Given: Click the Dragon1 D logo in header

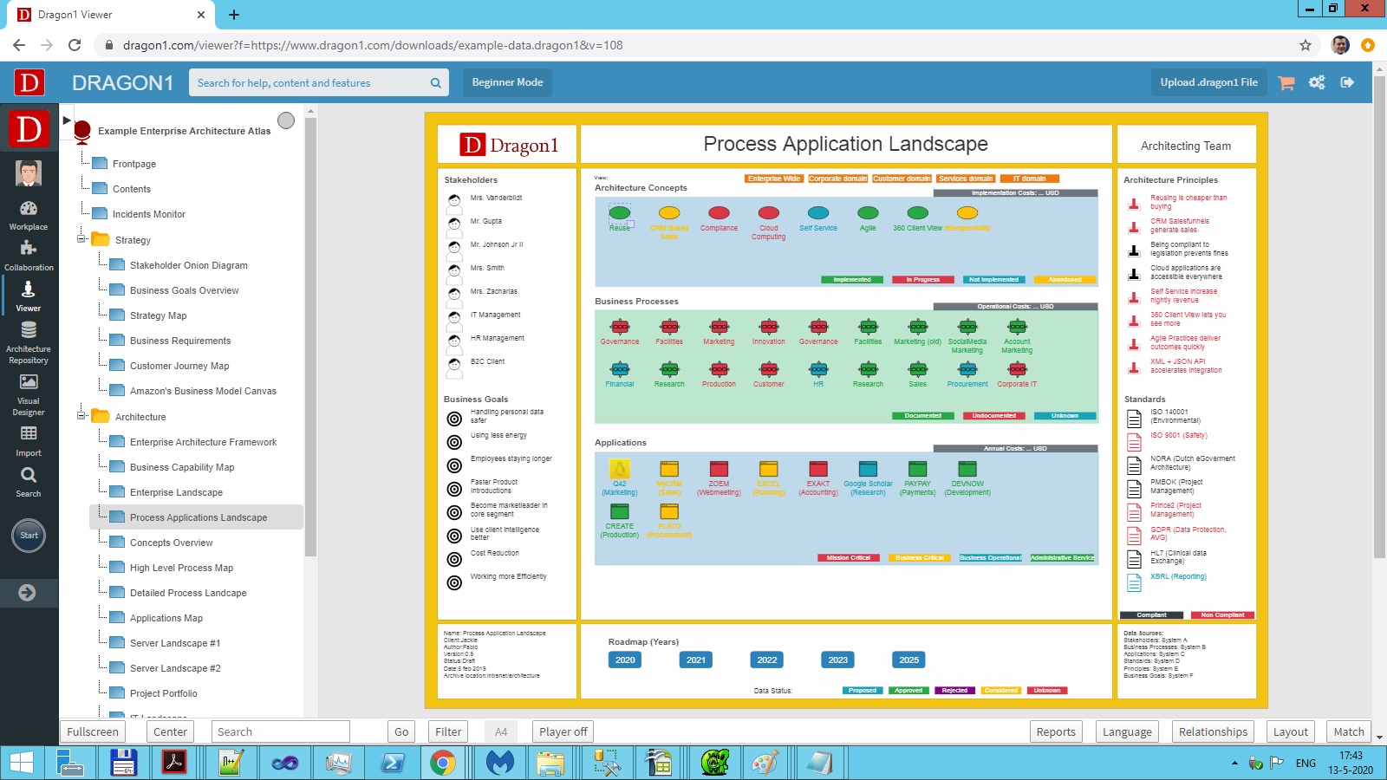Looking at the screenshot, I should pos(29,82).
